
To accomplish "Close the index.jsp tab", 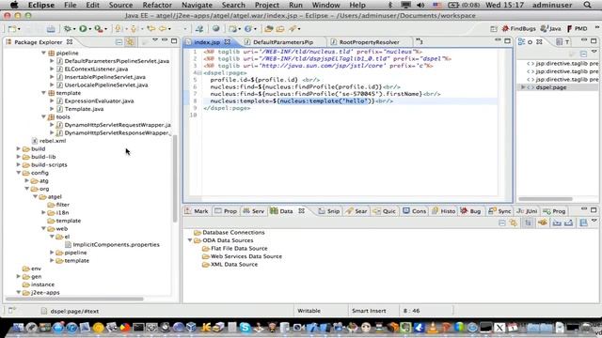I will pyautogui.click(x=228, y=41).
